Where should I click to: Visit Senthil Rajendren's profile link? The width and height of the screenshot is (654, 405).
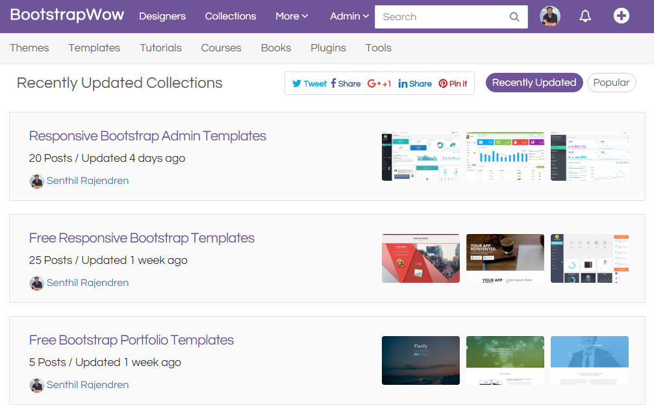coord(88,181)
